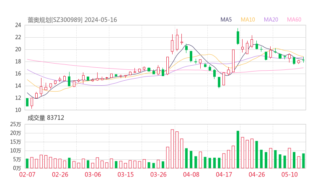Click the 02-07 date axis label
Screen dimensions: 310x184
(x=27, y=174)
